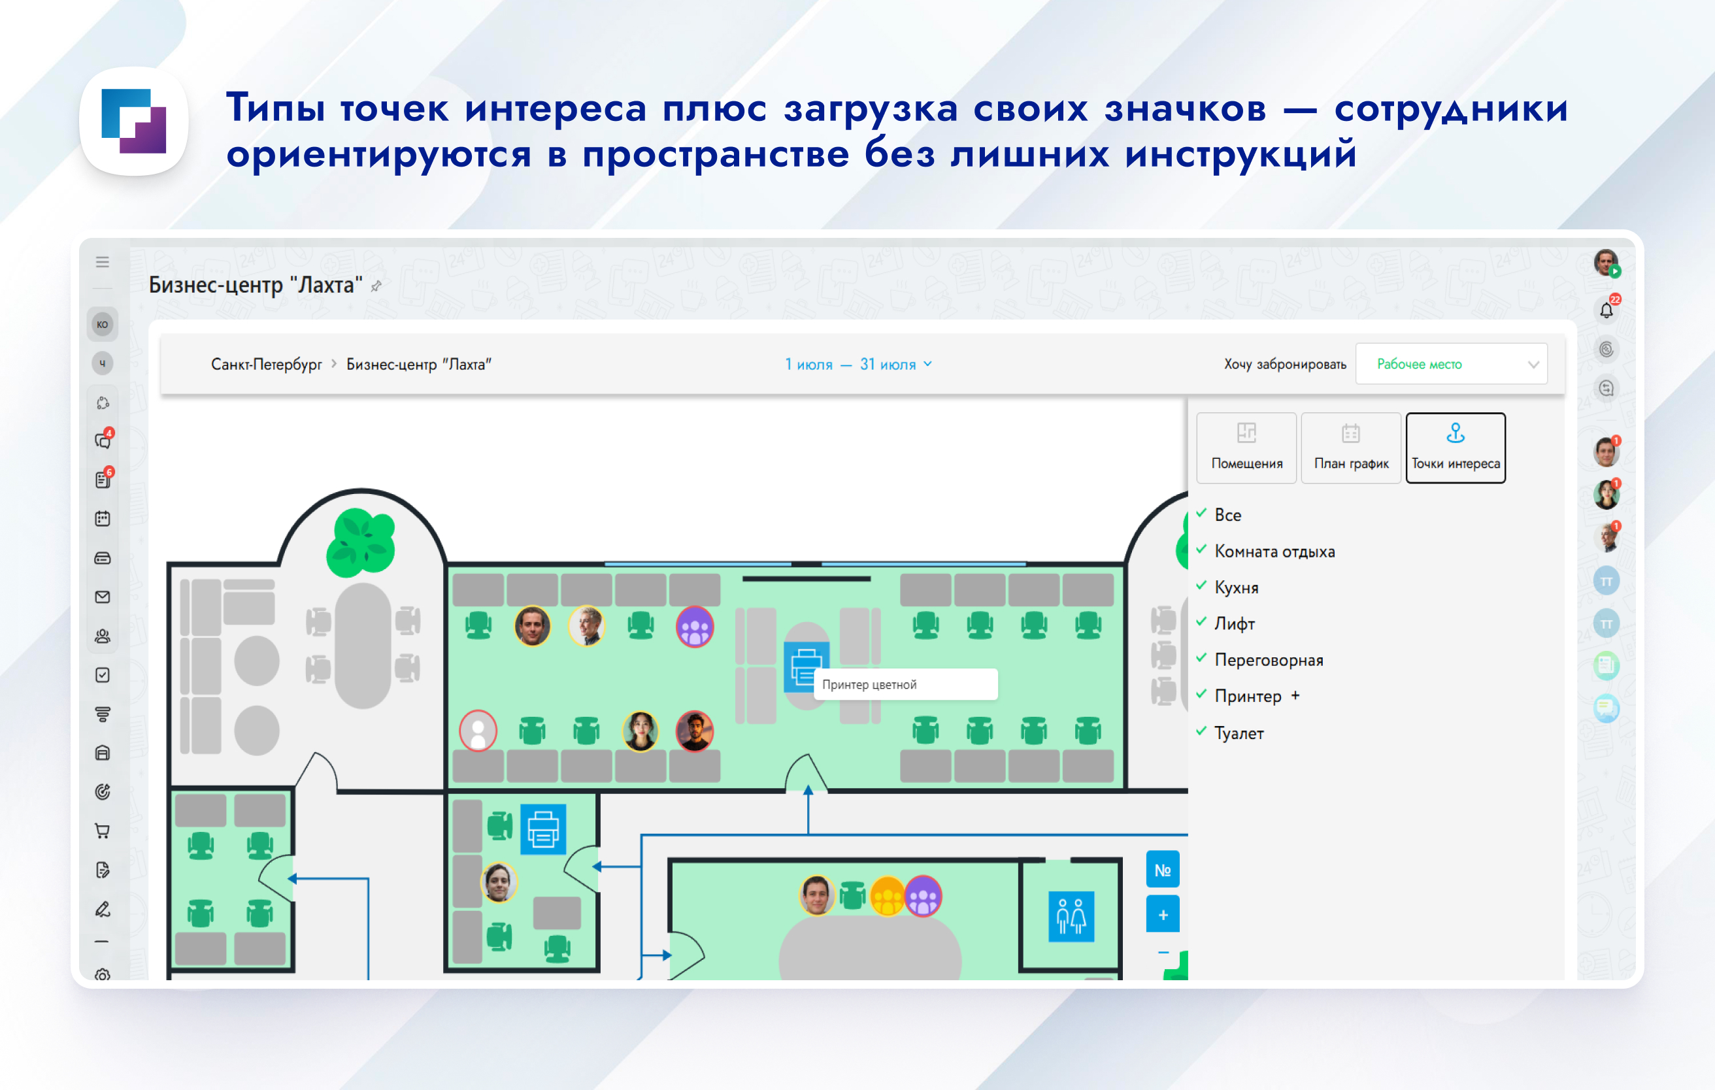Open the blue chat bubble in right bar

(x=1606, y=708)
